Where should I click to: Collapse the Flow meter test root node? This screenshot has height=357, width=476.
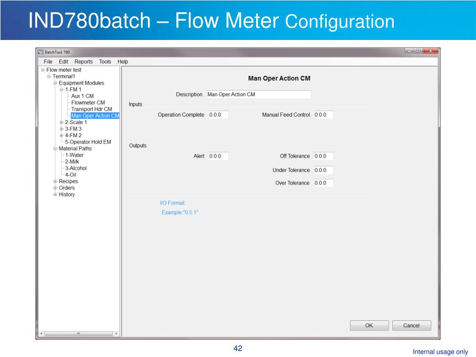[x=43, y=70]
